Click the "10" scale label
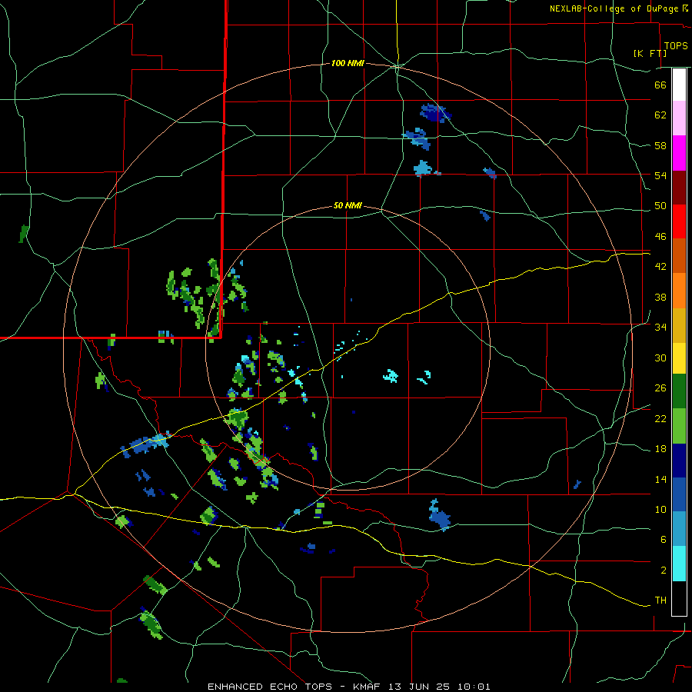Image resolution: width=692 pixels, height=692 pixels. [660, 509]
